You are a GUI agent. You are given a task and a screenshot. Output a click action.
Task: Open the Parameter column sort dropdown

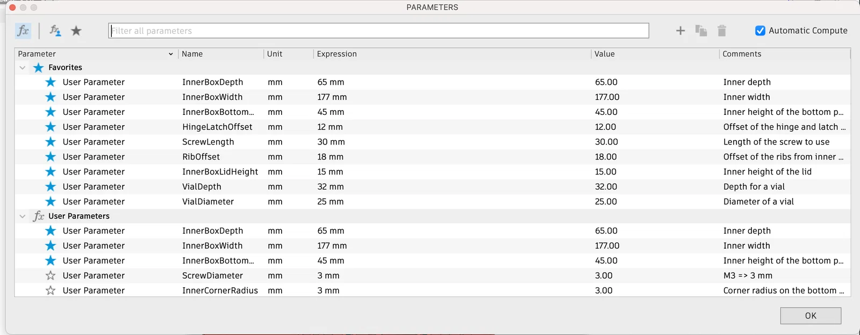171,54
